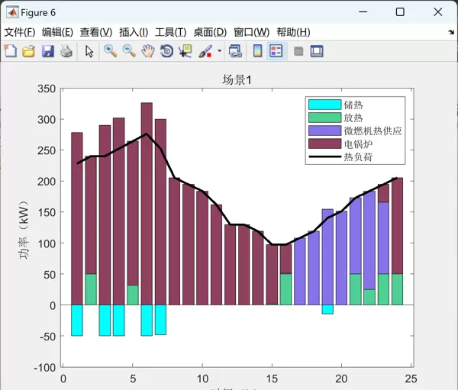458x390 pixels.
Task: Save the figure using the floppy disk icon
Action: (47, 51)
